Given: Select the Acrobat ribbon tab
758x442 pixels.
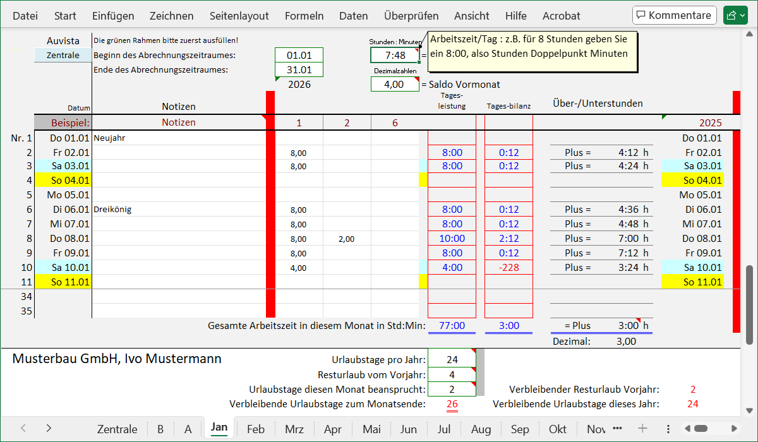Looking at the screenshot, I should click(560, 16).
